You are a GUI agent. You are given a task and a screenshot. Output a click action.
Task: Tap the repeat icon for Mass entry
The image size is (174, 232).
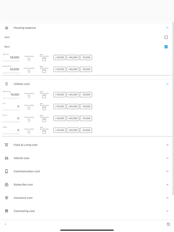[x=29, y=96]
